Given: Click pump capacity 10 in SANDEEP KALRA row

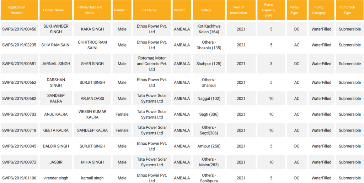Looking at the screenshot, I should click(x=271, y=99).
